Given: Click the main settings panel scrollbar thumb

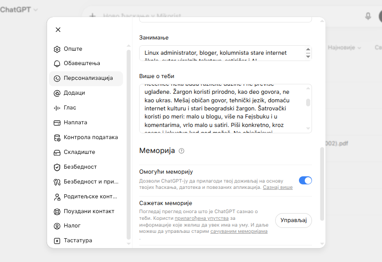Looking at the screenshot, I should tap(322, 184).
